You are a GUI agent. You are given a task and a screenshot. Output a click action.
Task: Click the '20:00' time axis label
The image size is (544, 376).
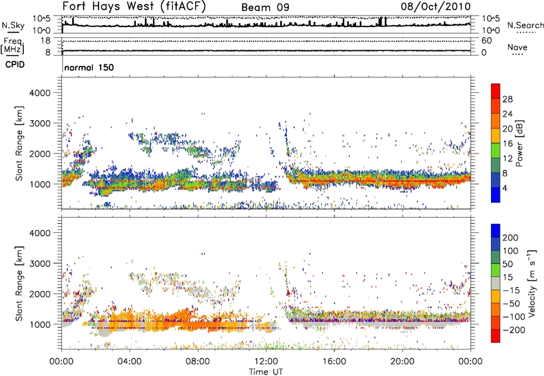click(402, 362)
